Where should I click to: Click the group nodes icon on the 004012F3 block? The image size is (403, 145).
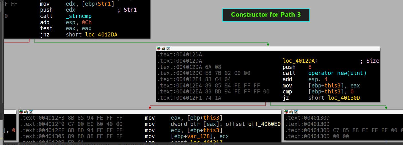(x=31, y=112)
